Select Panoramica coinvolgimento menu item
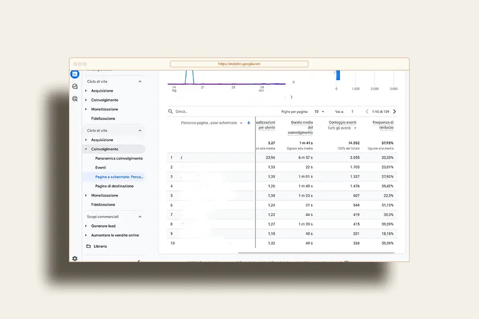This screenshot has width=479, height=319. [x=119, y=158]
